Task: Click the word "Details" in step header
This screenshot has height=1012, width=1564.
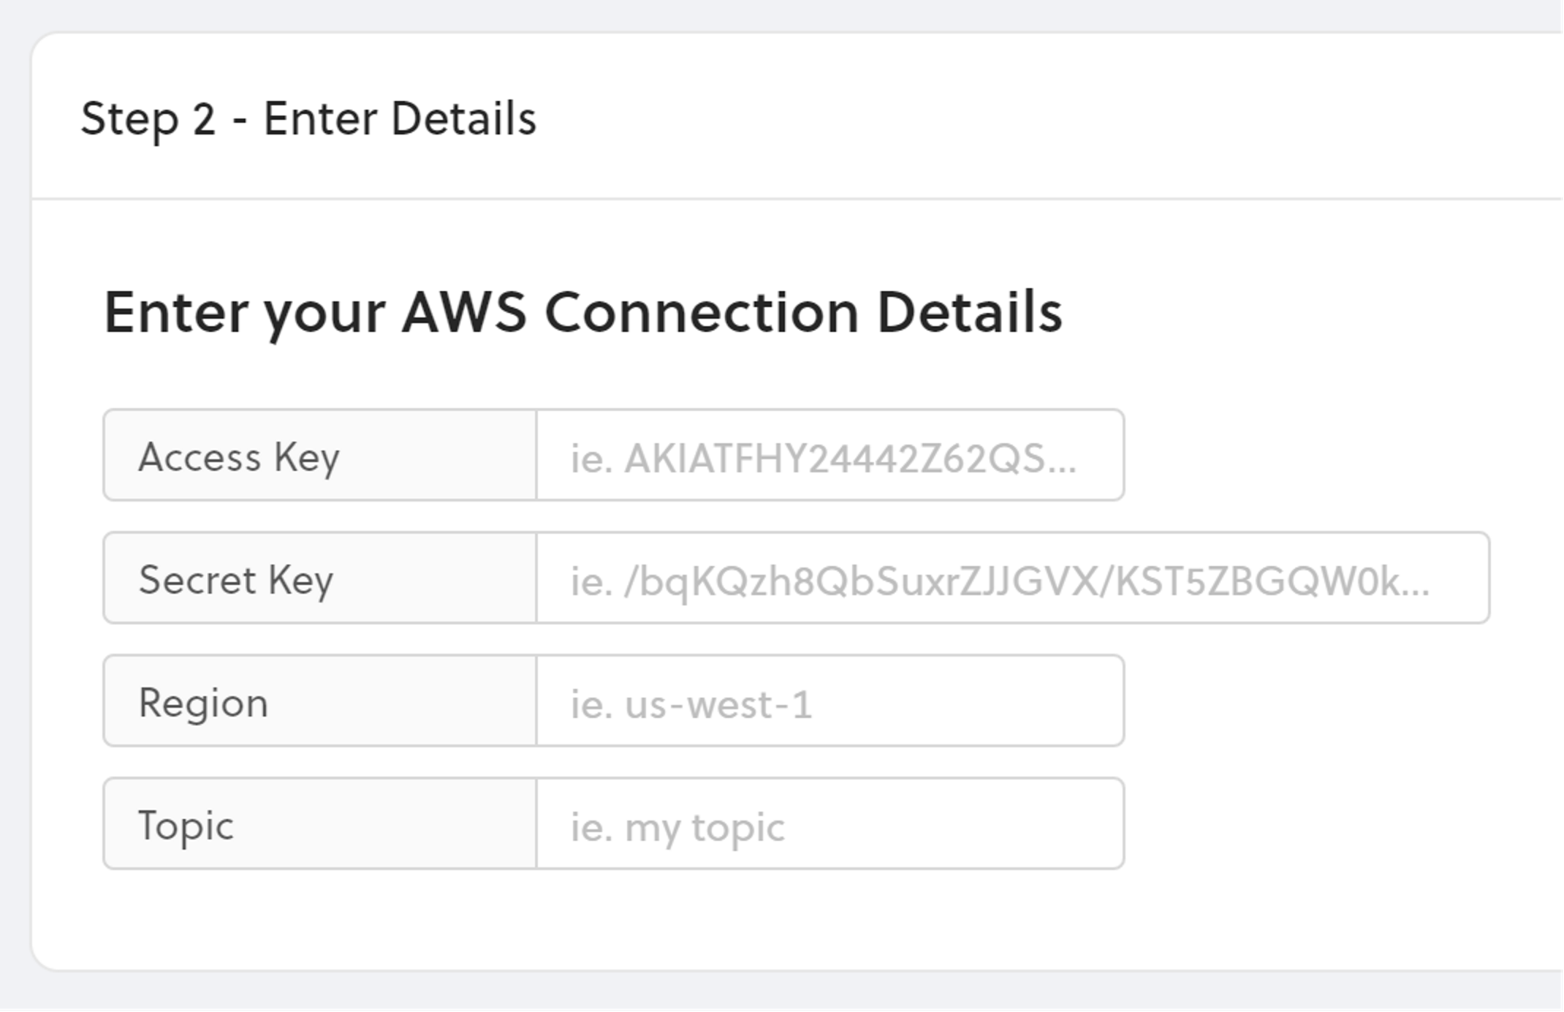Action: coord(463,118)
